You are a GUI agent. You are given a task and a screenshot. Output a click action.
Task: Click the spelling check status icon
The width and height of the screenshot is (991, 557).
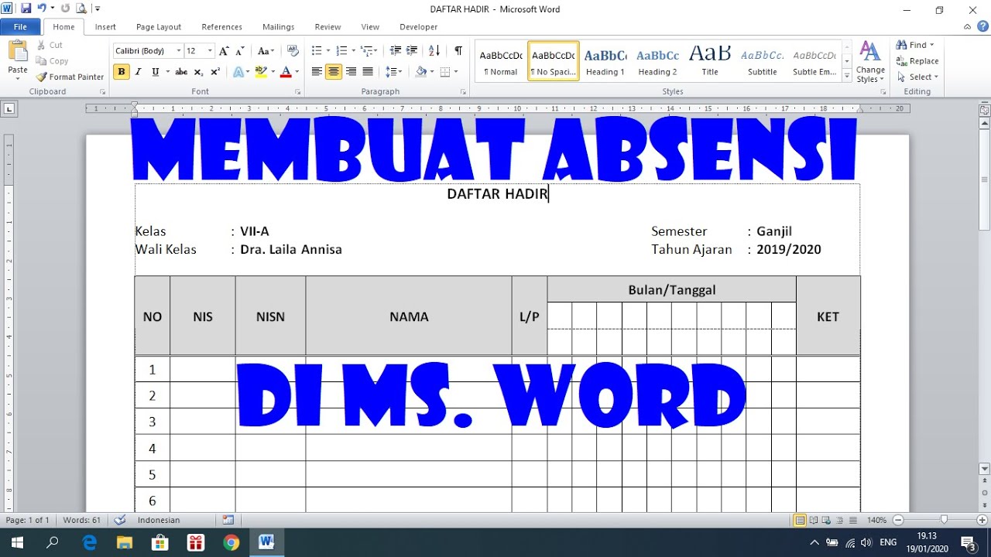tap(120, 520)
